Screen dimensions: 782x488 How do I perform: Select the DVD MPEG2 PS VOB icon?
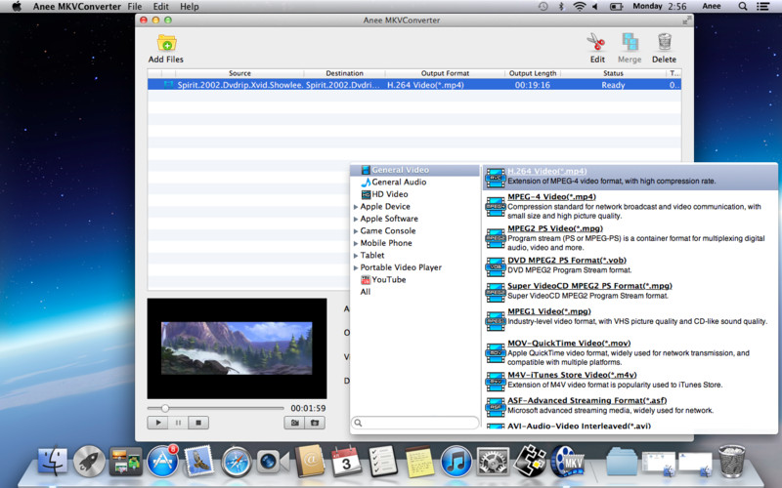click(x=496, y=266)
